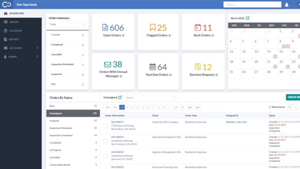Expand the Admin submenu chevron
Viewport: 300px width, 169px height.
37,57
